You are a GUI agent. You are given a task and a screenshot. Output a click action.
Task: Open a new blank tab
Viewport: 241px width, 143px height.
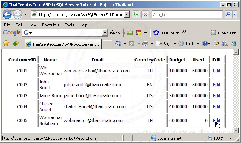coord(107,44)
